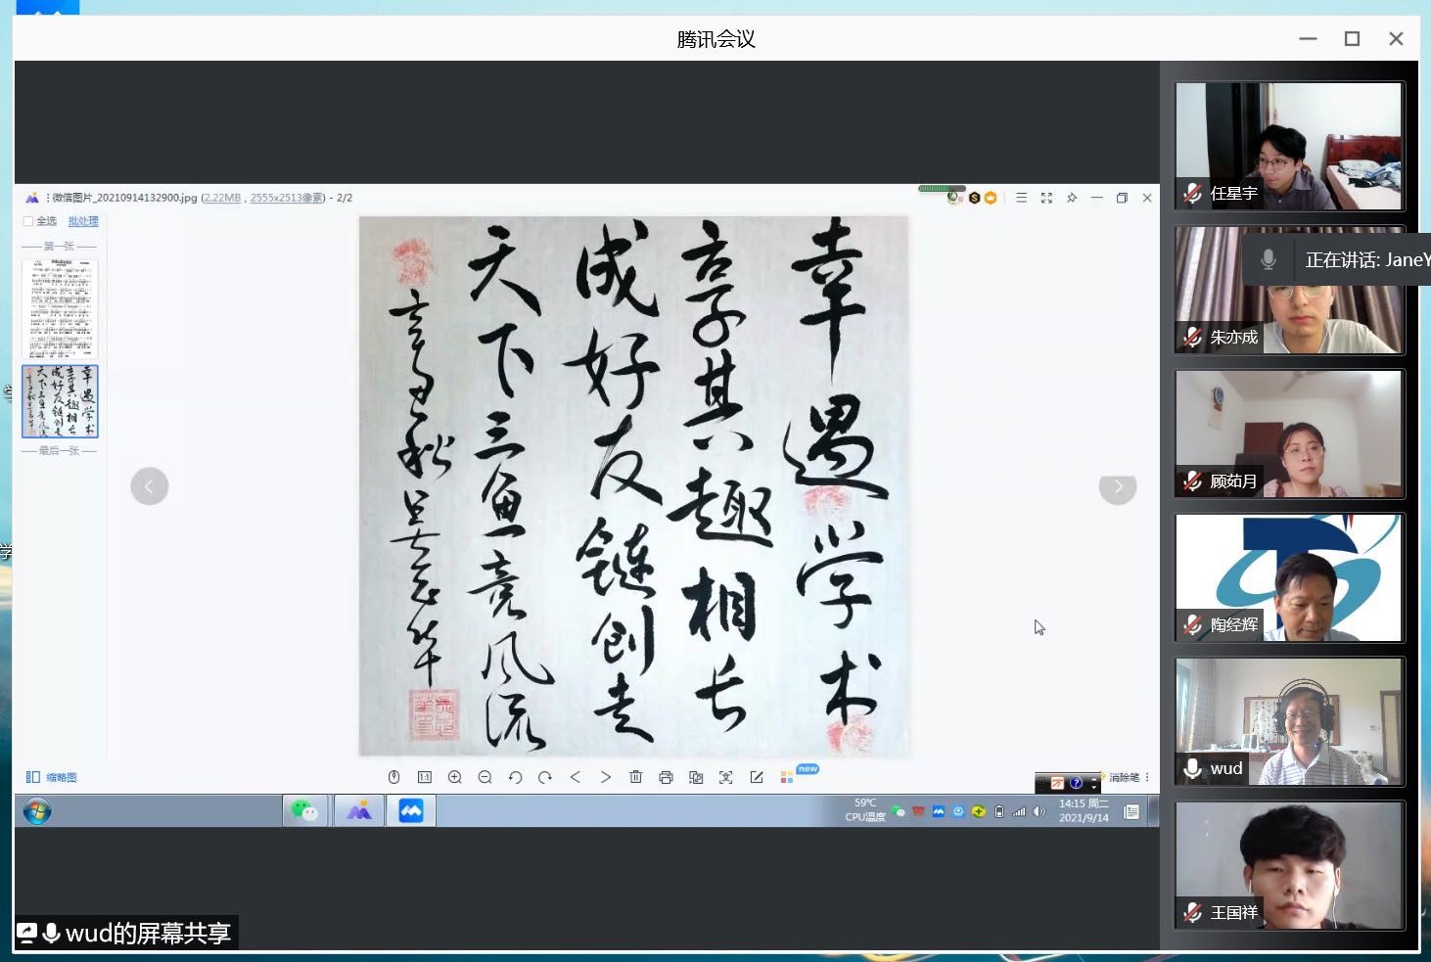Show the image at 1:1 actual size
The image size is (1431, 962).
(424, 777)
